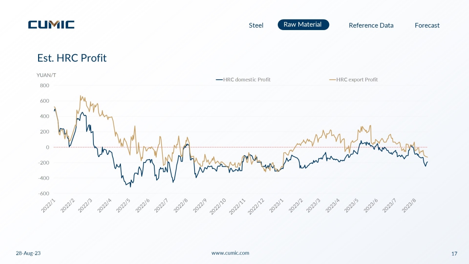This screenshot has width=469, height=264.
Task: Select the Raw Material tab
Action: (303, 25)
